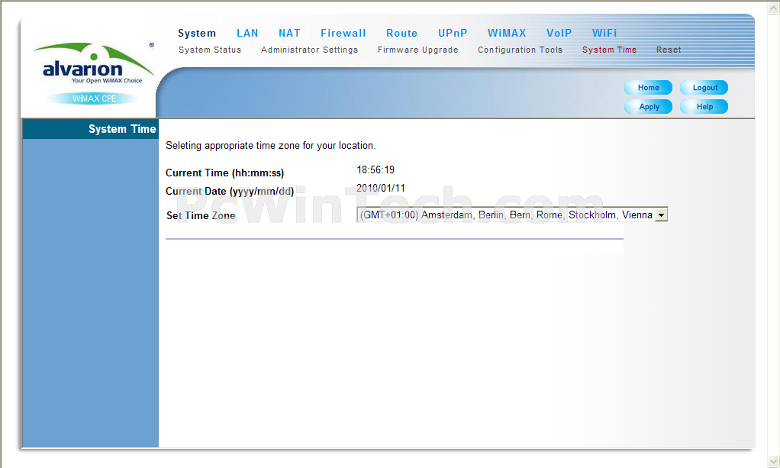Open Firmware Upgrade page
The height and width of the screenshot is (468, 780).
(x=418, y=50)
